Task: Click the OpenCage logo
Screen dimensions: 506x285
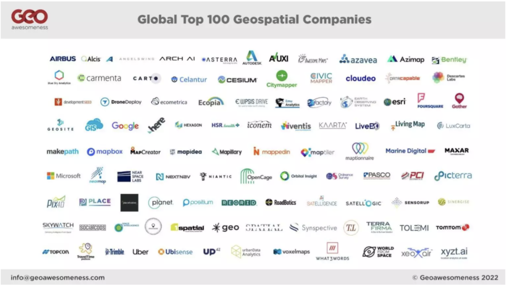Action: pyautogui.click(x=256, y=176)
